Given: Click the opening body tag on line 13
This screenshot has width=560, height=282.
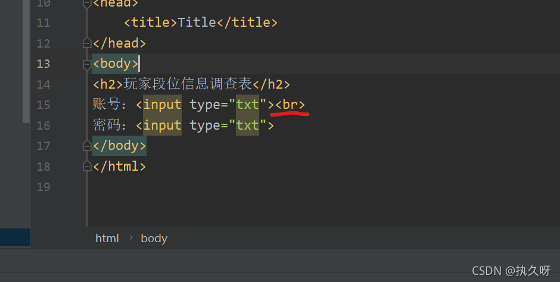Looking at the screenshot, I should tap(116, 64).
